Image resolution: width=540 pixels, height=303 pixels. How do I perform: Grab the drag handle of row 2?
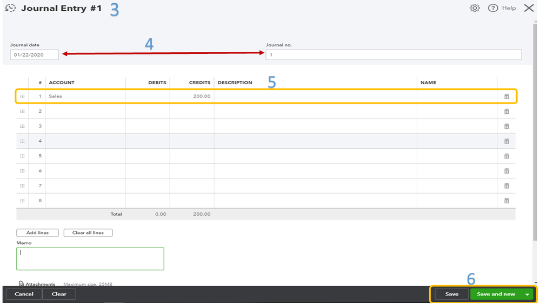point(22,111)
